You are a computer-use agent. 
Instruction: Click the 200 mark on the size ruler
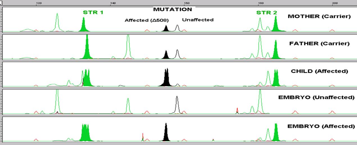334,3
